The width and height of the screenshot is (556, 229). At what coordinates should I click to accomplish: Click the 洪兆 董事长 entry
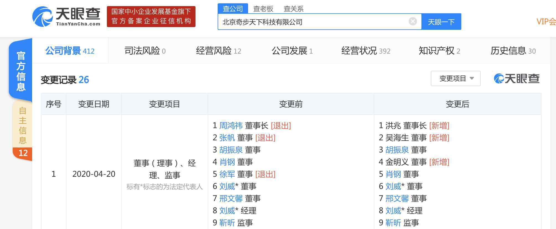click(414, 126)
